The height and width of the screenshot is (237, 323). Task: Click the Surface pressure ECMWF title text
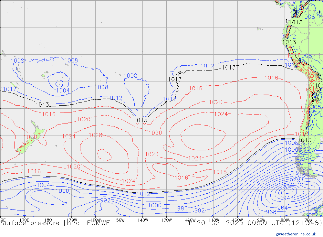click(55, 223)
